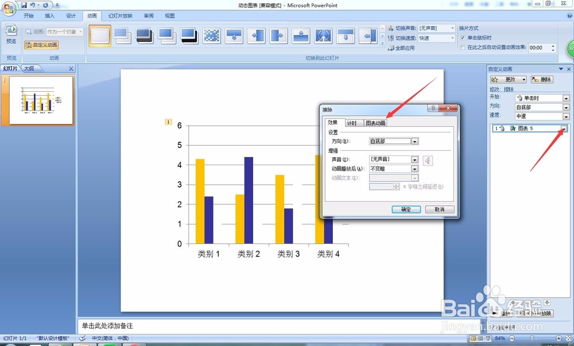
Task: Click 取消 in the 擦除 dialog
Action: pos(439,209)
